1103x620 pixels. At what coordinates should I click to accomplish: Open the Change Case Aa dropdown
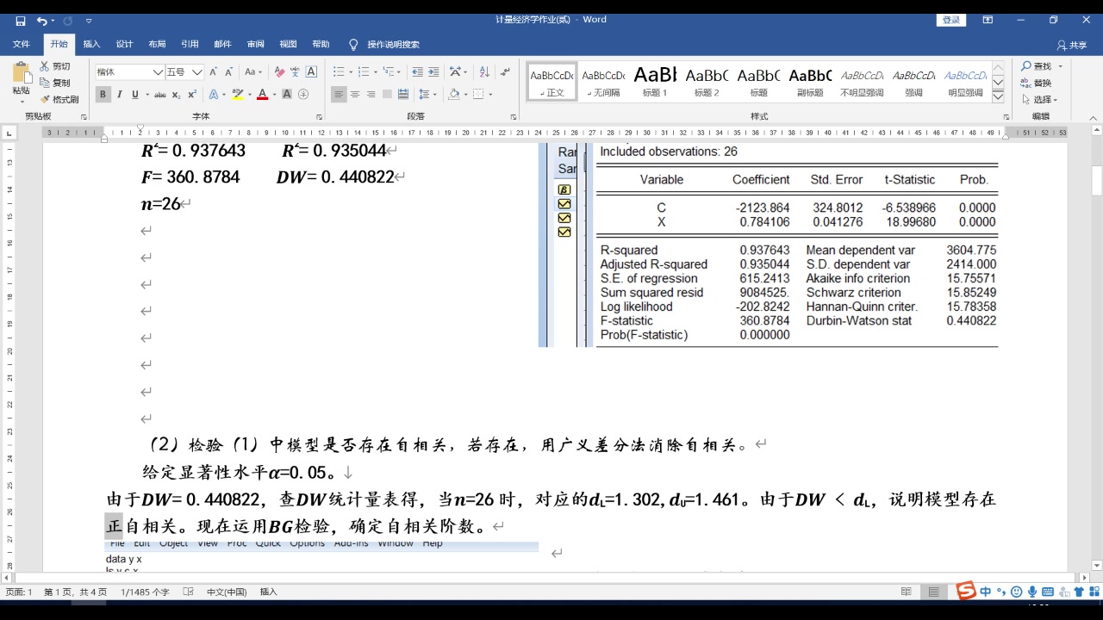(x=253, y=72)
